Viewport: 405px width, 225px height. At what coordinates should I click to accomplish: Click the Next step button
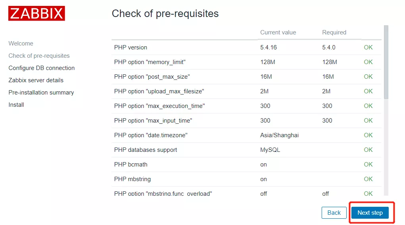coord(370,213)
